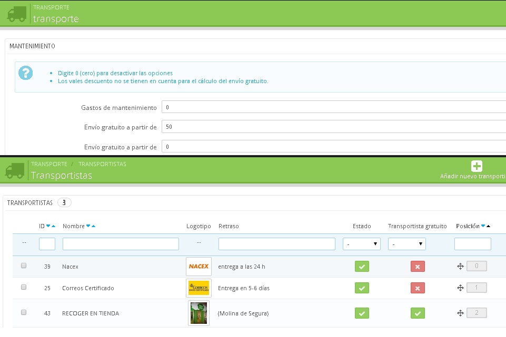Click the Correos Certificado name cell
The height and width of the screenshot is (337, 506).
coord(88,288)
